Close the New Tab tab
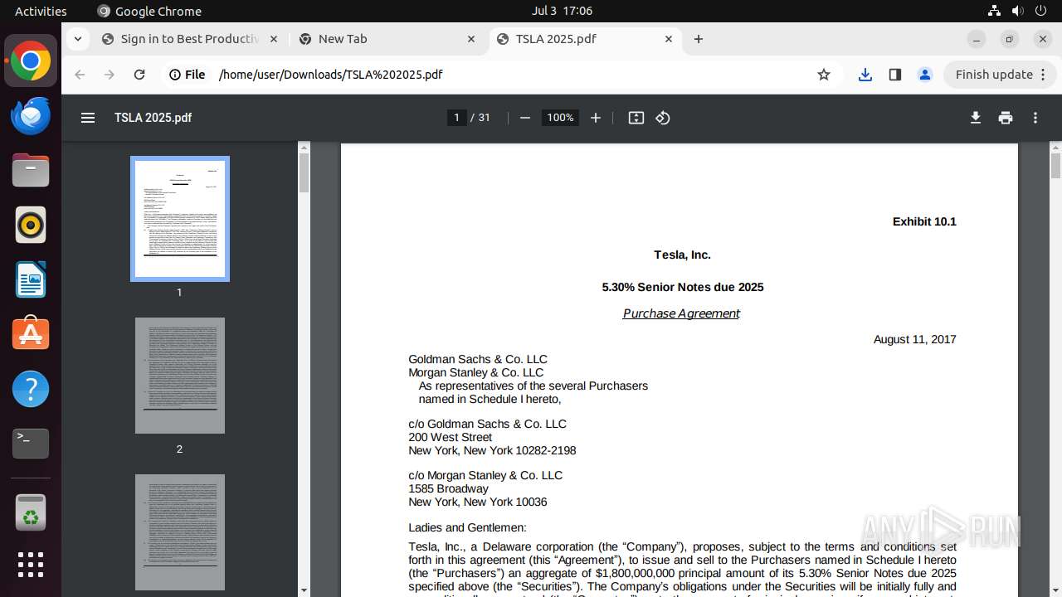The image size is (1062, 597). [x=471, y=39]
